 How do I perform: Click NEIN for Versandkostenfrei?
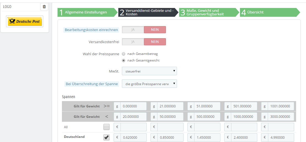155,42
